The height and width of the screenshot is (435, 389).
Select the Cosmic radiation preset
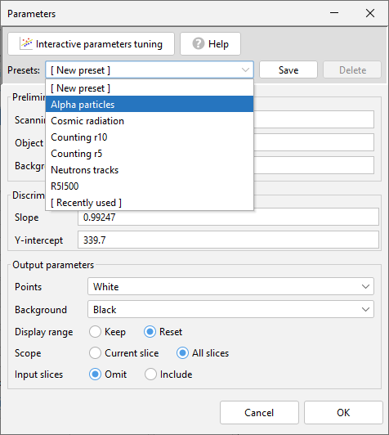coord(150,121)
